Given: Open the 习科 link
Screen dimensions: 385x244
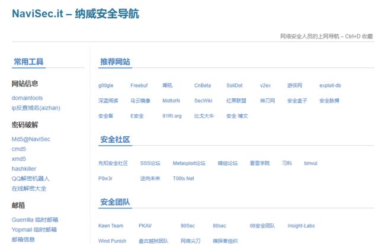Looking at the screenshot, I should coord(287,163).
